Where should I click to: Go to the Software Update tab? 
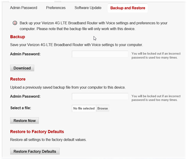click(88, 8)
